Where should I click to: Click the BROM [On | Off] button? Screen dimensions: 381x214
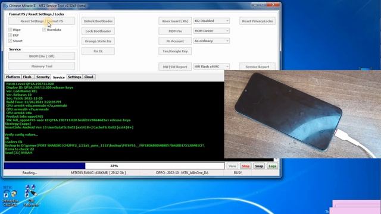42,56
